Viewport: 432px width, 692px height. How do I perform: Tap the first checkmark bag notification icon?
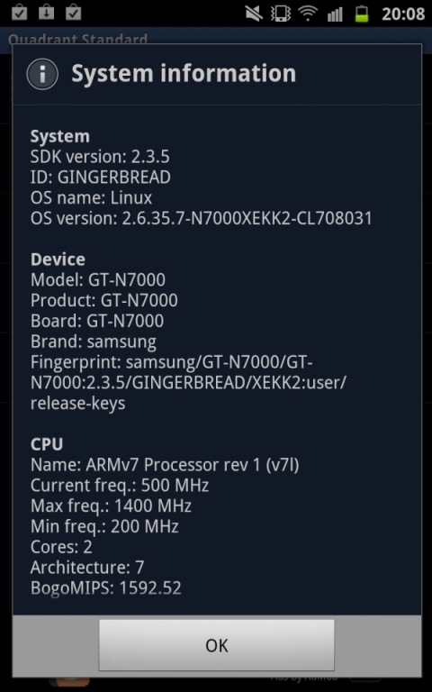(20, 13)
